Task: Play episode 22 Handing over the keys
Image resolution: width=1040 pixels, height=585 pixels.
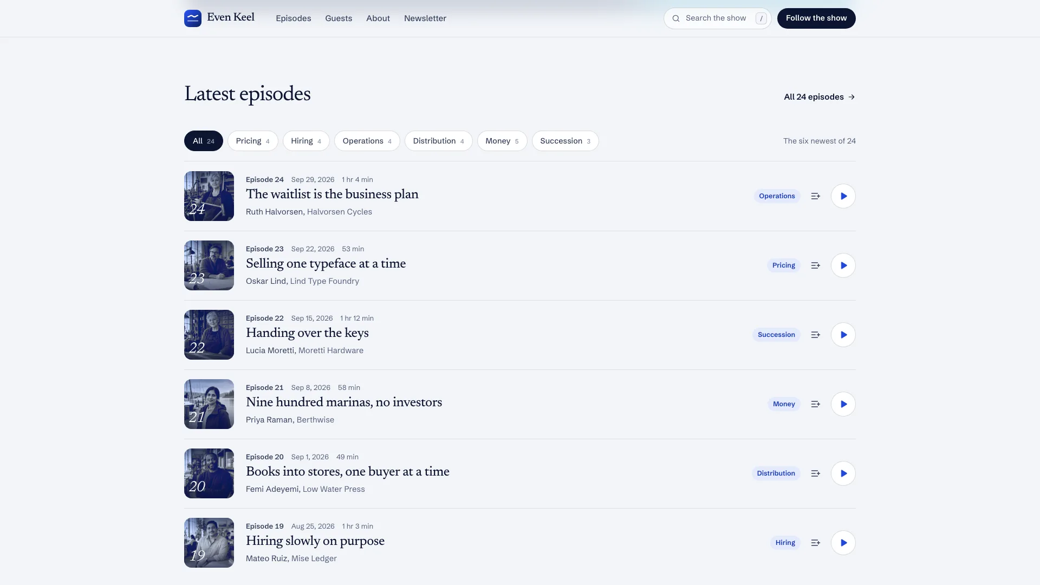Action: coord(843,335)
